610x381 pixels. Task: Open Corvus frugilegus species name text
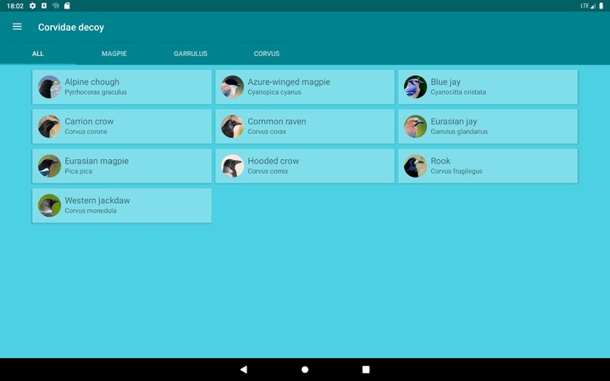(457, 172)
